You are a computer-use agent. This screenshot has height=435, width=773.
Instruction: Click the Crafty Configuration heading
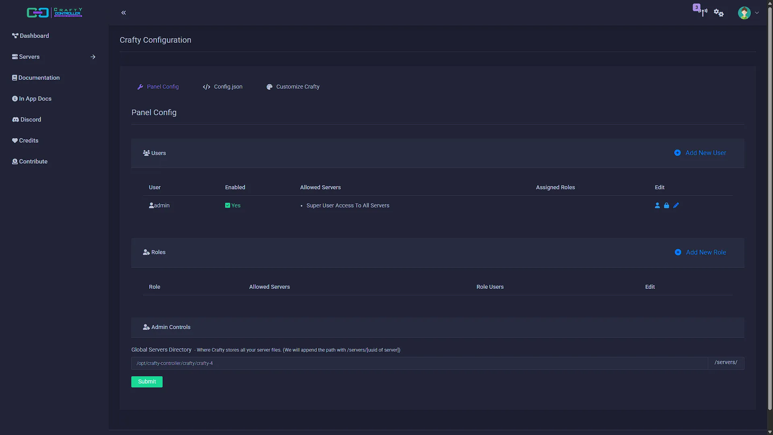click(155, 40)
